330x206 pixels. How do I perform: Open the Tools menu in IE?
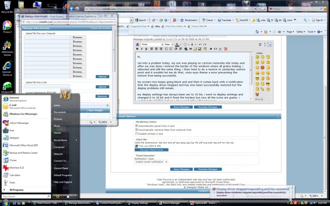pos(311,32)
